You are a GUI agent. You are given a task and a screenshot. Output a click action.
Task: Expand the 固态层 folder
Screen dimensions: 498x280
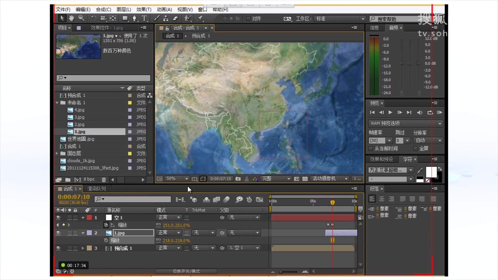click(57, 153)
